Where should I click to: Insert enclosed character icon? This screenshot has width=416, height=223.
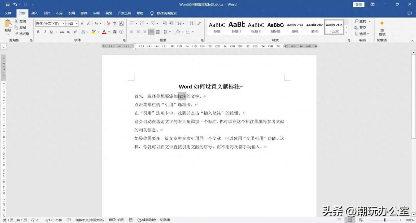pyautogui.click(x=121, y=32)
